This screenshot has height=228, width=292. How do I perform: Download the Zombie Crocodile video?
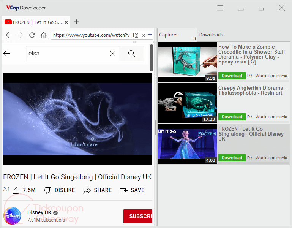click(232, 76)
